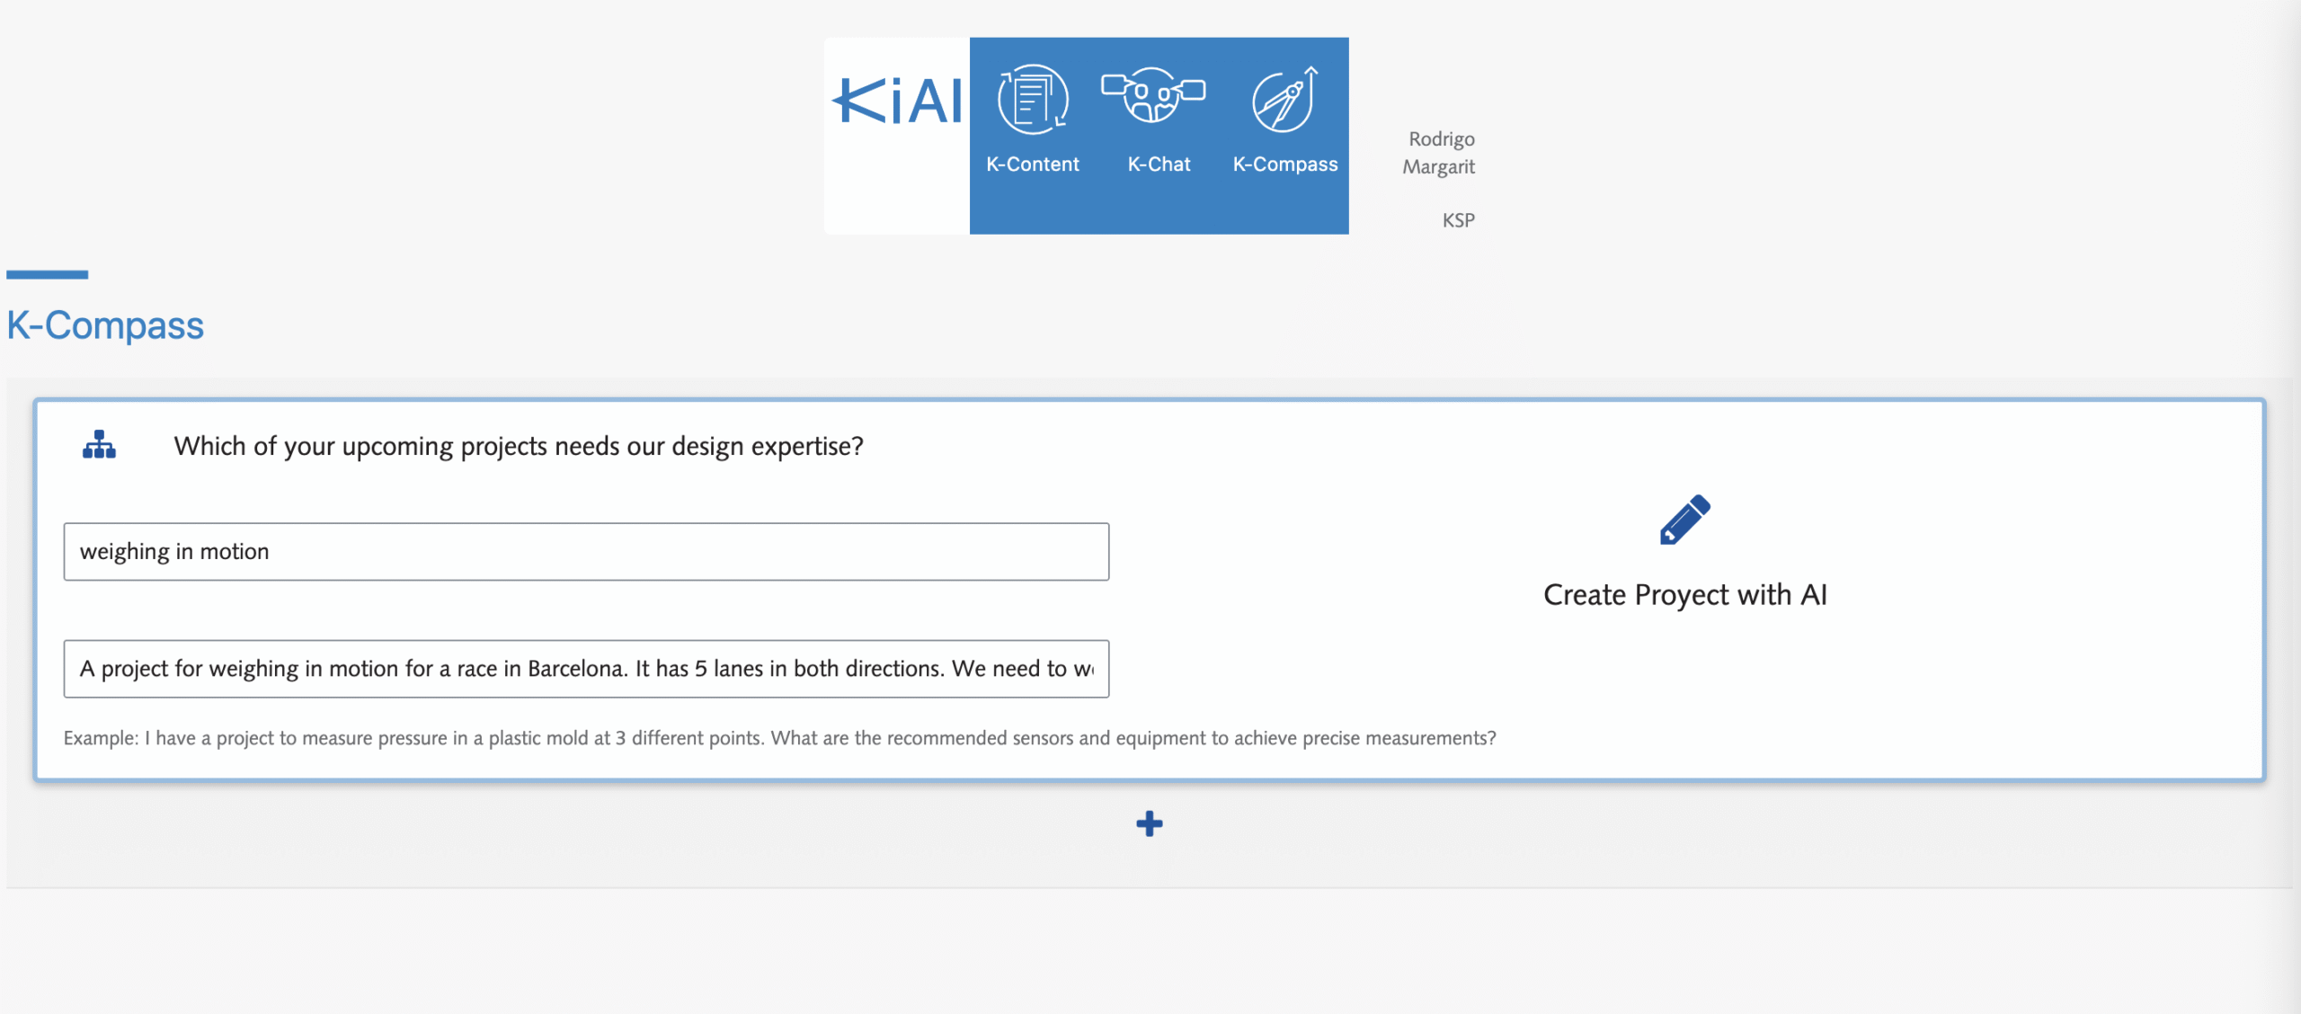Click the KSP label under the user name
Image resolution: width=2301 pixels, height=1014 pixels.
tap(1458, 220)
